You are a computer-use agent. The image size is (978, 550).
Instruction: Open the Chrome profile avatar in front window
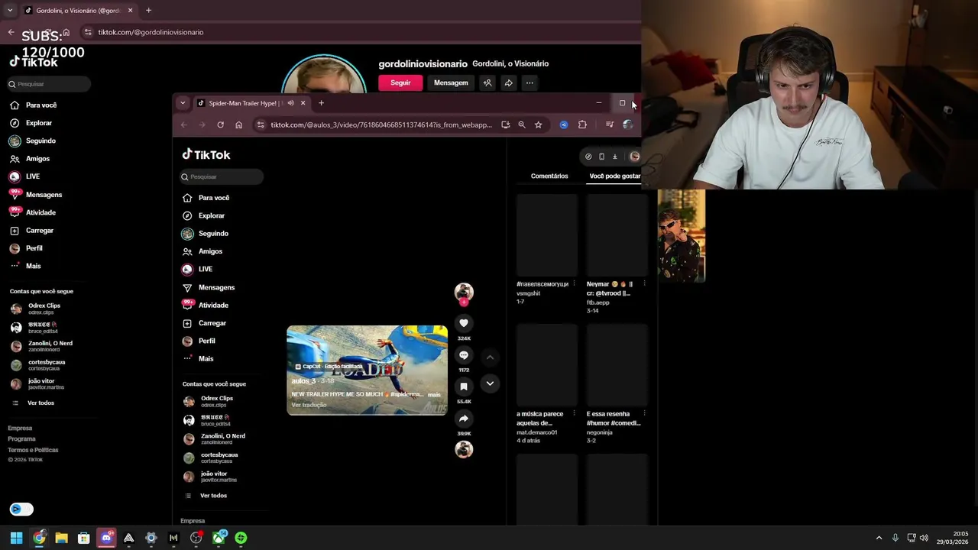point(627,125)
